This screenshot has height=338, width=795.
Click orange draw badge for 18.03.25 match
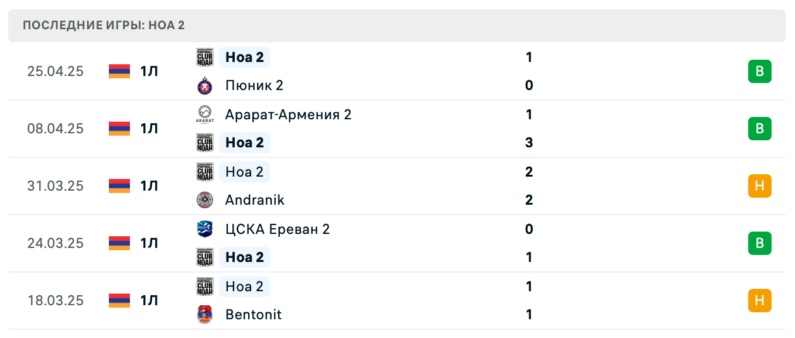click(x=759, y=301)
